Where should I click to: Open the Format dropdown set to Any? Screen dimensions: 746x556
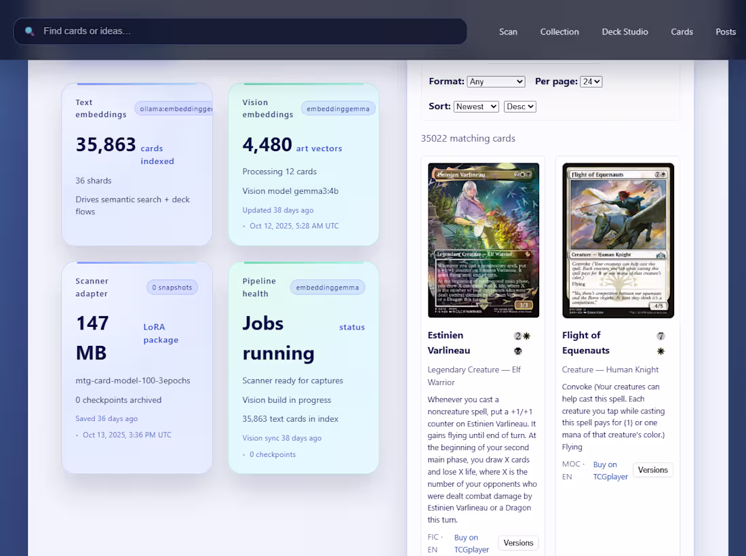point(496,81)
